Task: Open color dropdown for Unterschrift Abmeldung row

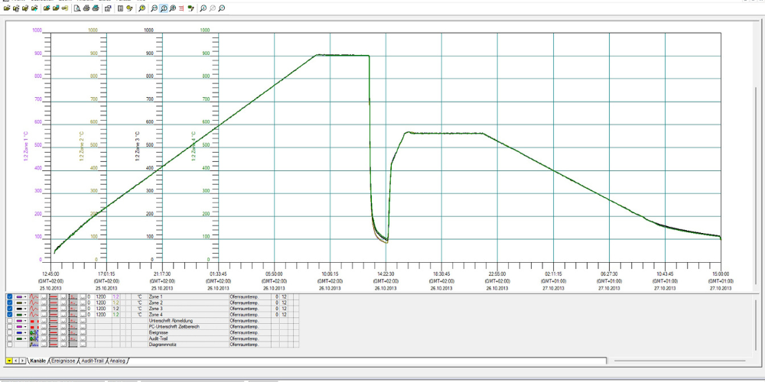Action: pos(25,321)
